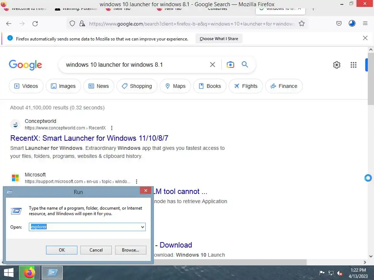The height and width of the screenshot is (280, 374).
Task: Close the Run dialog with X
Action: tap(145, 190)
